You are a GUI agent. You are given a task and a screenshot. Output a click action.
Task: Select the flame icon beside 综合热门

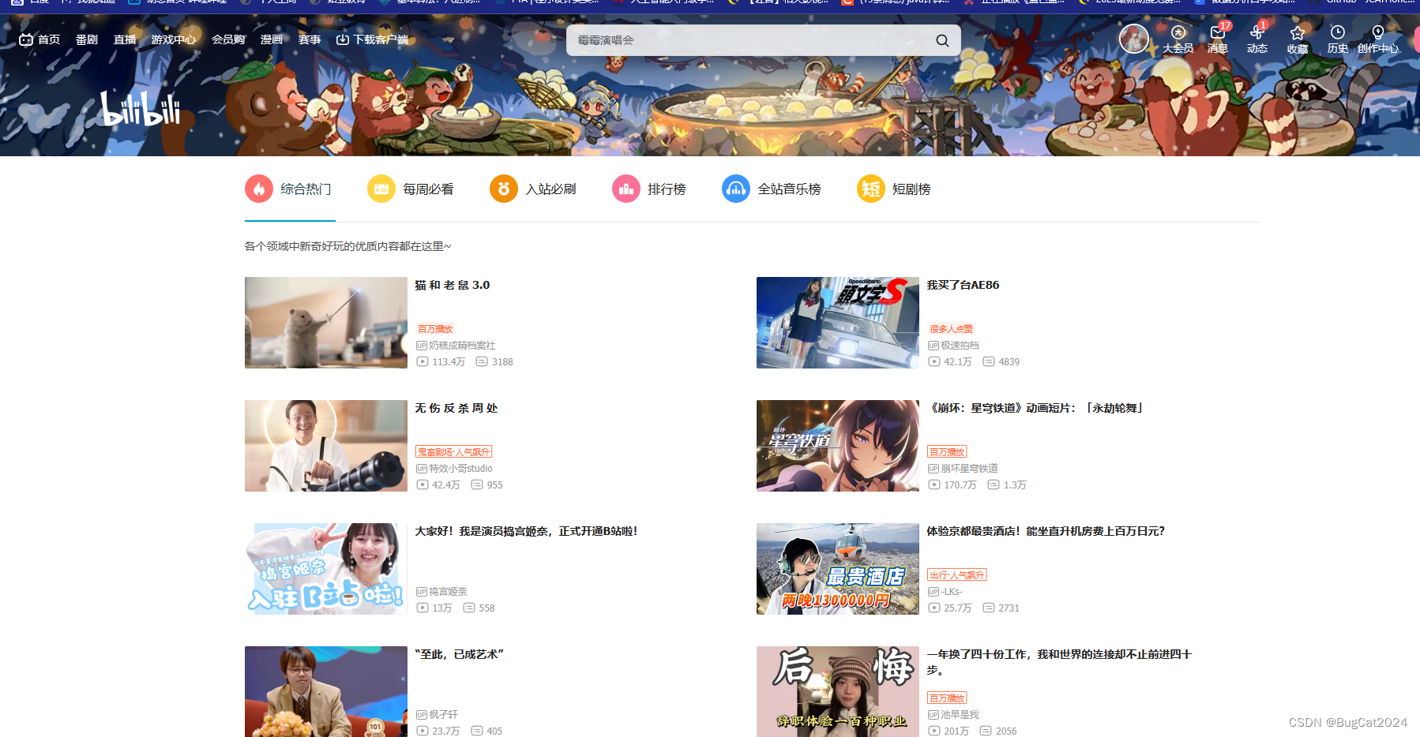click(258, 189)
